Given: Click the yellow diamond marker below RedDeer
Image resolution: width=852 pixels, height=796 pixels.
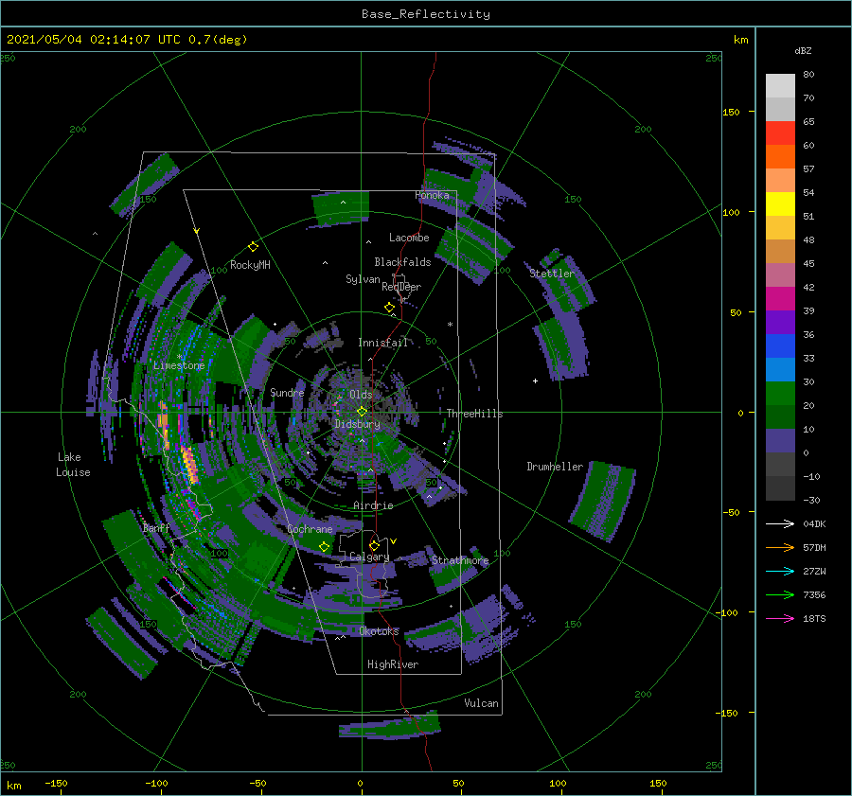Looking at the screenshot, I should tap(389, 308).
